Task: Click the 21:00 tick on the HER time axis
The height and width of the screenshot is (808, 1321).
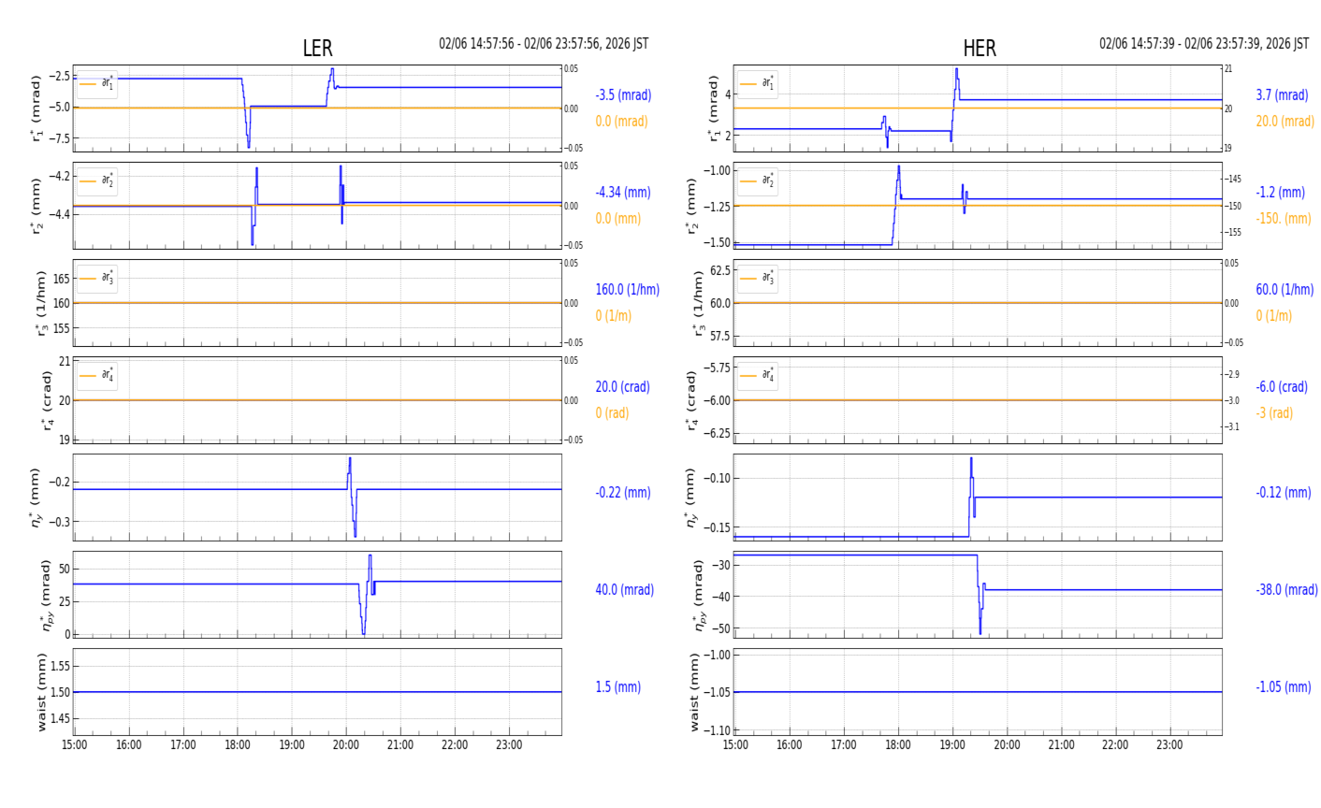Action: click(x=1061, y=745)
